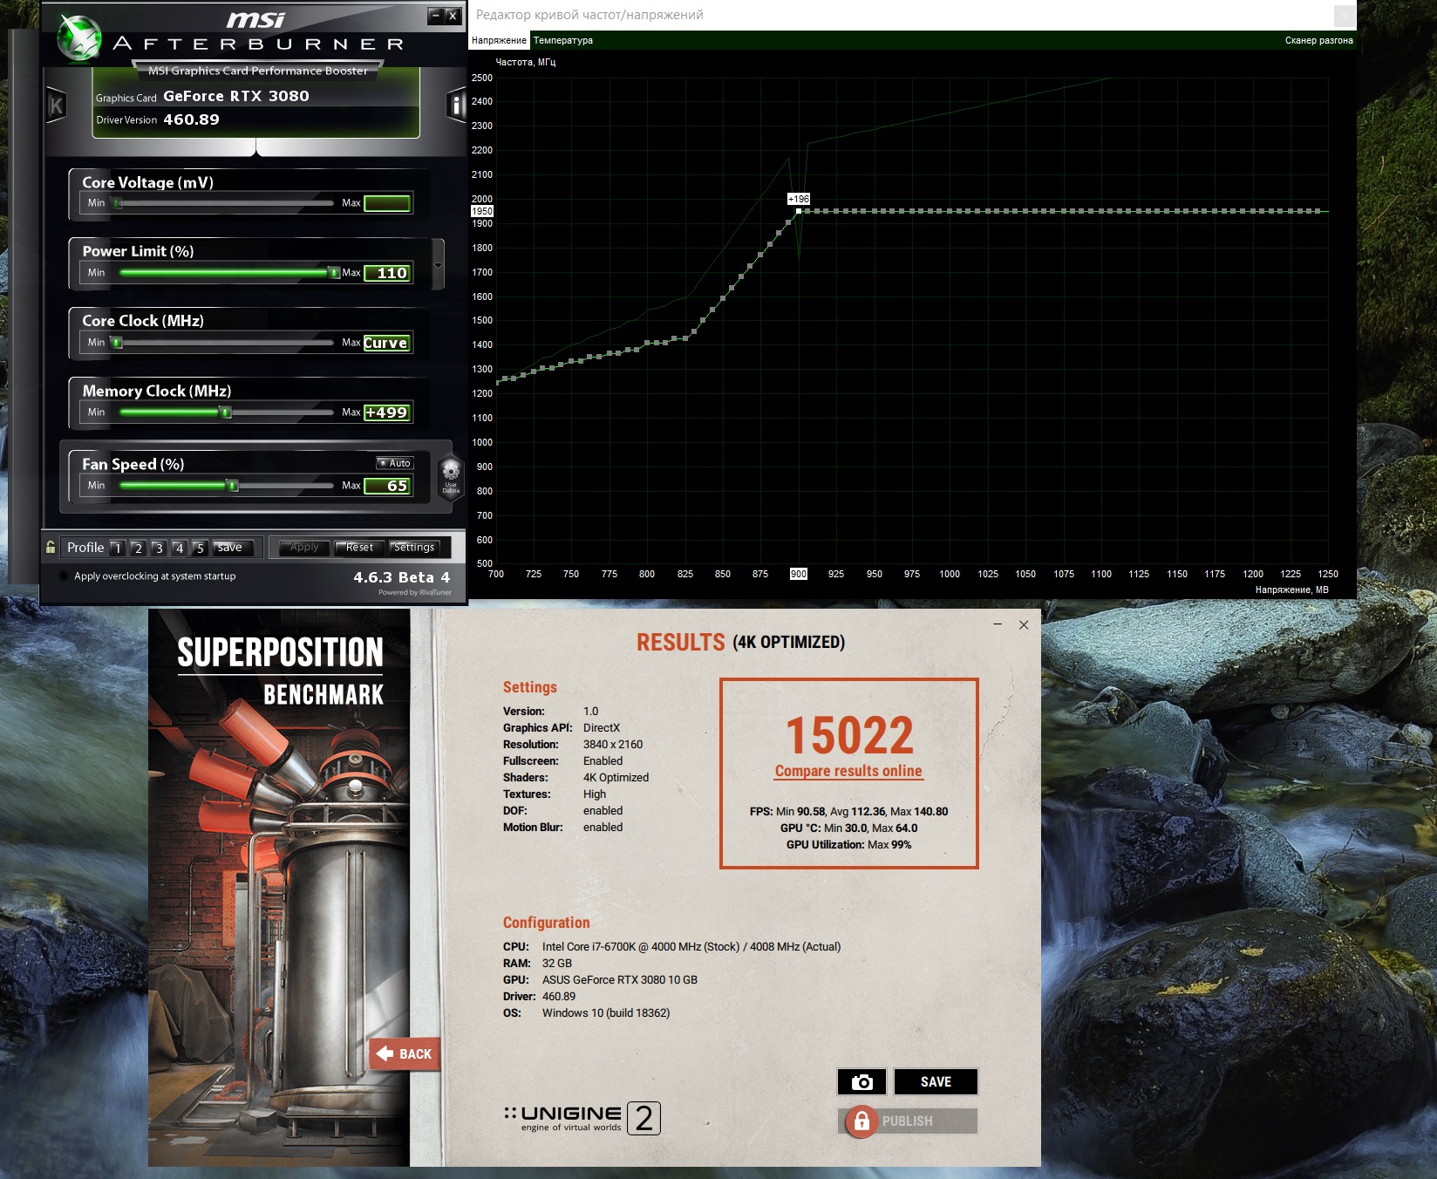The width and height of the screenshot is (1437, 1179).
Task: Close the frequency/voltage curve editor window
Action: pyautogui.click(x=1345, y=16)
